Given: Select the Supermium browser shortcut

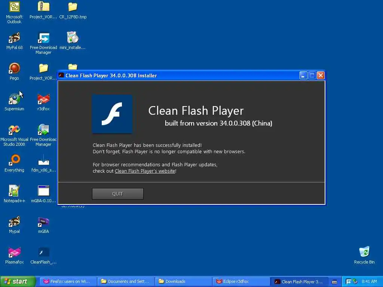Looking at the screenshot, I should [14, 99].
